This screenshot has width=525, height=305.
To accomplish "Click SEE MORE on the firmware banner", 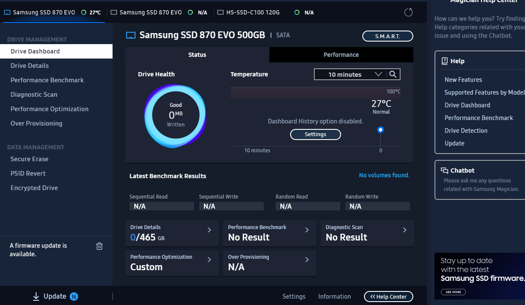I will (x=453, y=292).
